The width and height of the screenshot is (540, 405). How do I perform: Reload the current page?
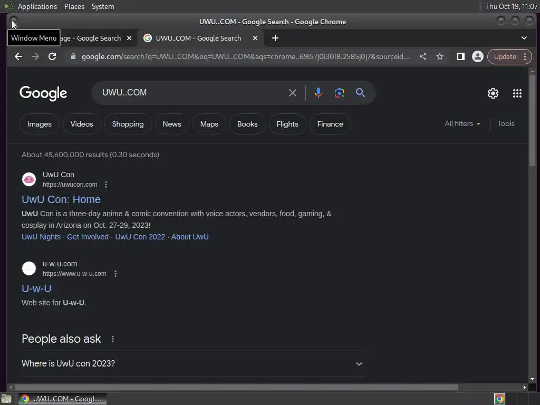click(x=52, y=56)
